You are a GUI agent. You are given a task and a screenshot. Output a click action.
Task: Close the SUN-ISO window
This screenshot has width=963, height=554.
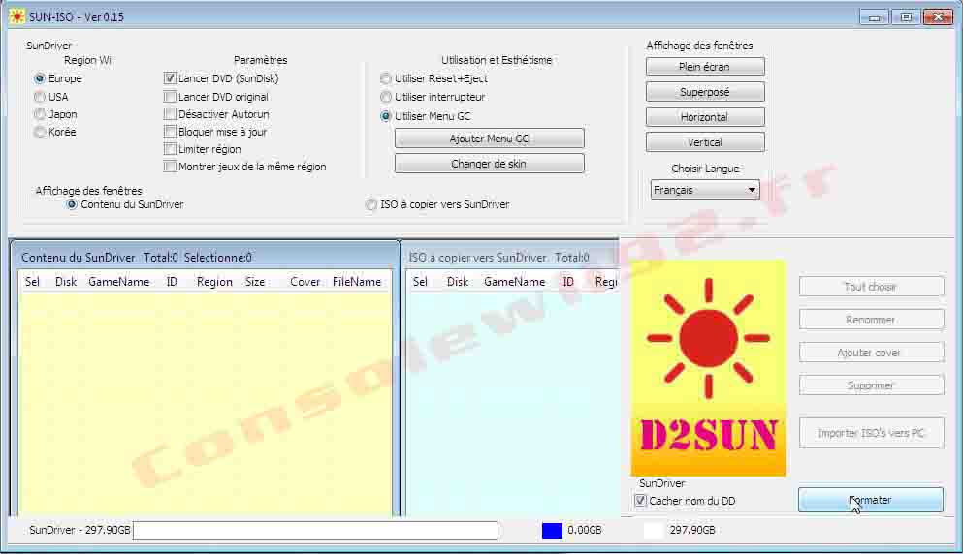(x=938, y=17)
